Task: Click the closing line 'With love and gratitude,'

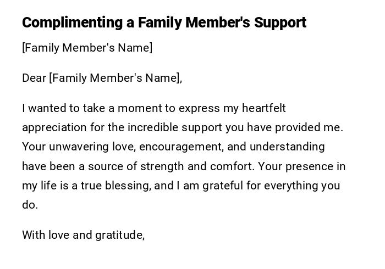Action: (83, 235)
